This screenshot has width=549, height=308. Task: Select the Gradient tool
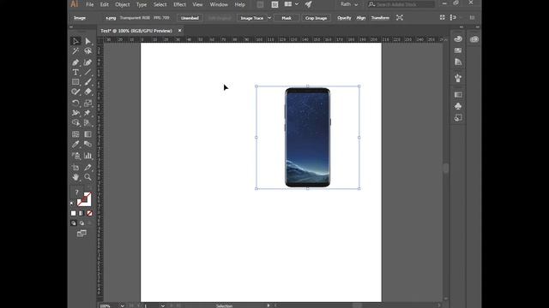(x=87, y=134)
